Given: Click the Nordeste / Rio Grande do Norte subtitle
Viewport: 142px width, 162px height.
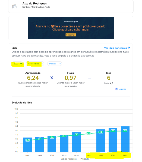Looking at the screenshot, I should coord(36,7).
